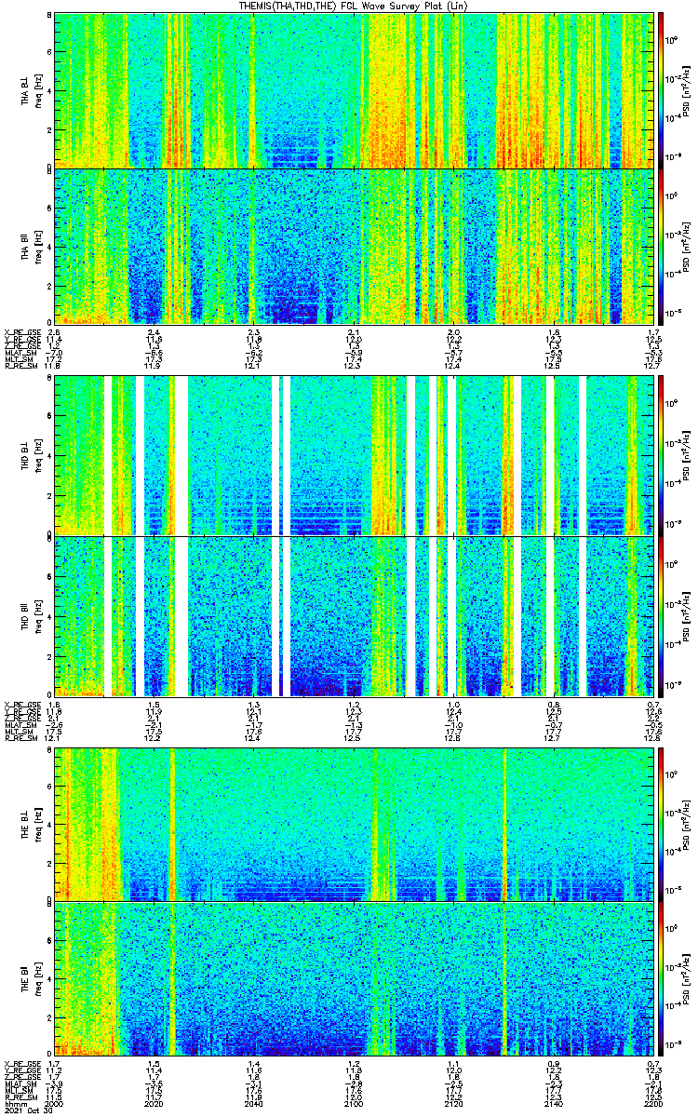Click the '2020' time tick label
This screenshot has width=698, height=1117.
154,1102
